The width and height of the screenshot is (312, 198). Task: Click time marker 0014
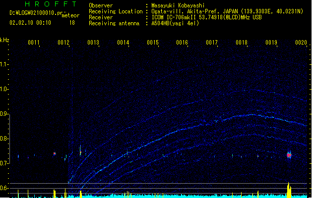pos(123,43)
